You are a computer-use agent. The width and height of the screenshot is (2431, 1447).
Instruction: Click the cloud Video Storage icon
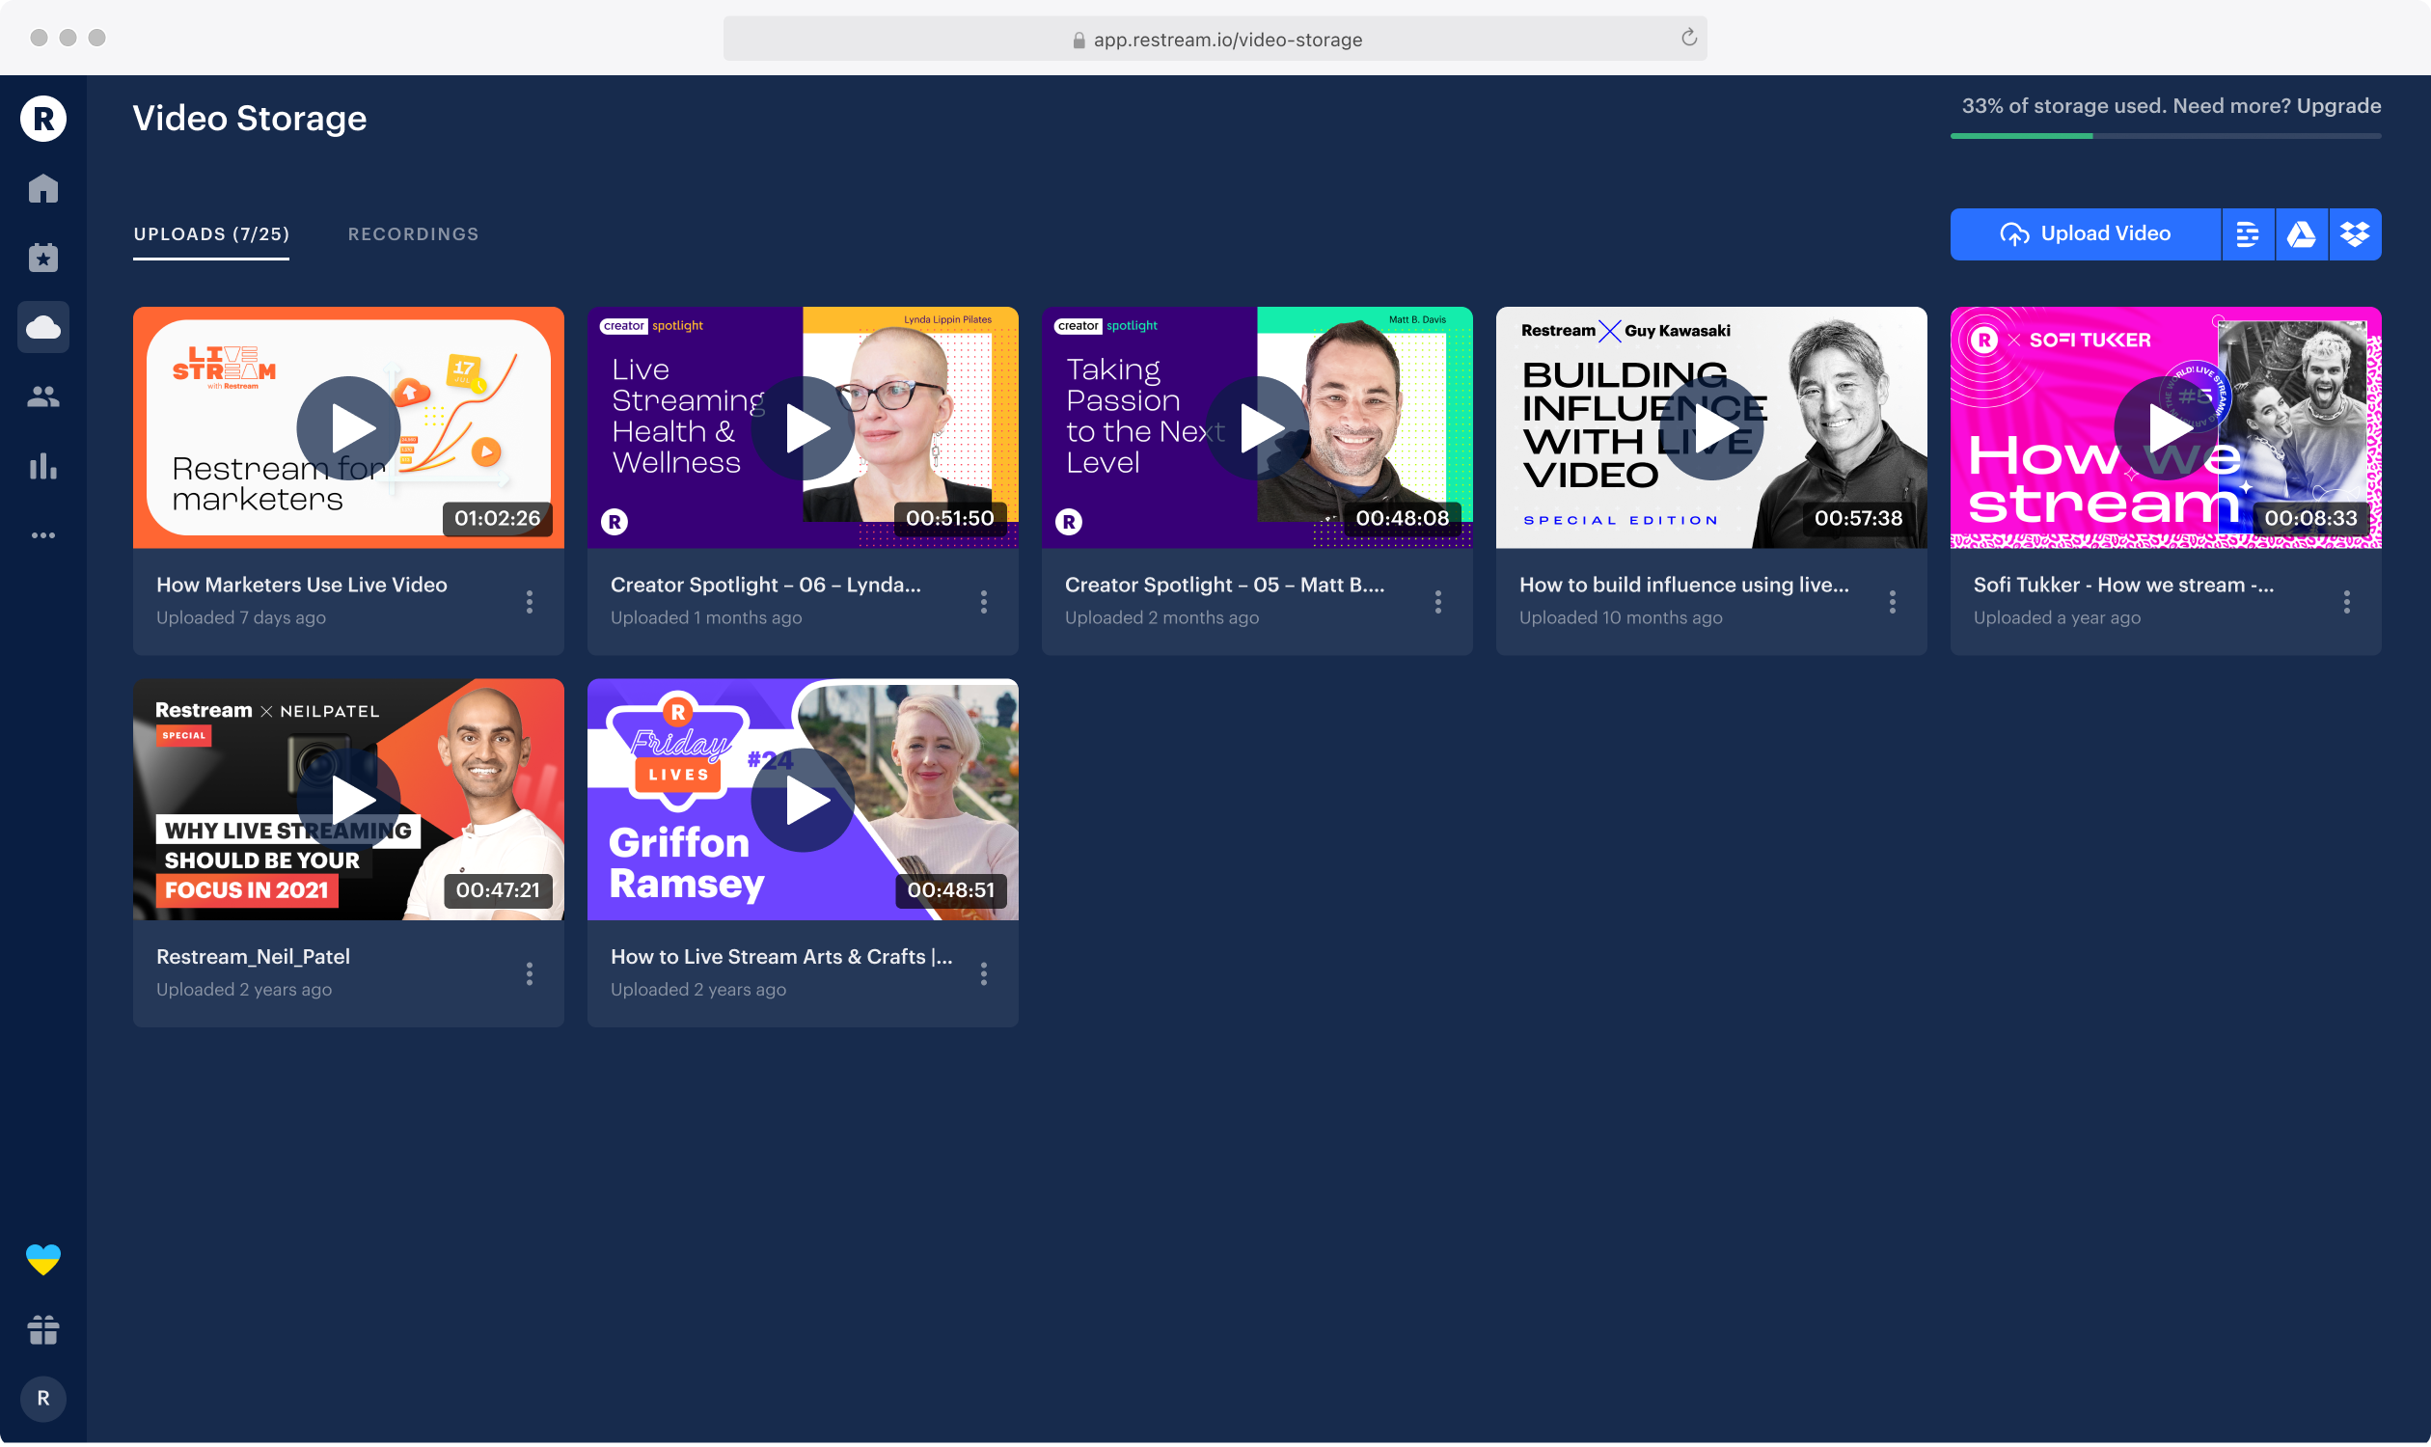(x=42, y=327)
